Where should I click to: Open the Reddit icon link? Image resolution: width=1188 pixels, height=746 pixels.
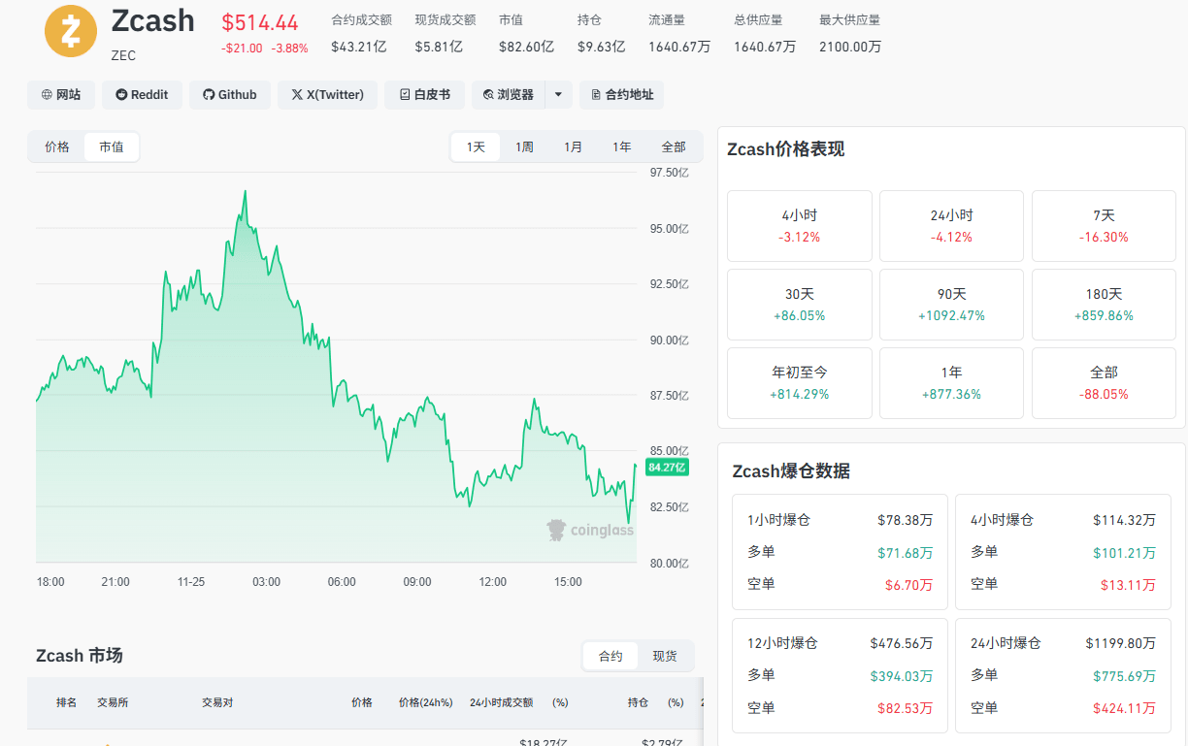tap(142, 95)
